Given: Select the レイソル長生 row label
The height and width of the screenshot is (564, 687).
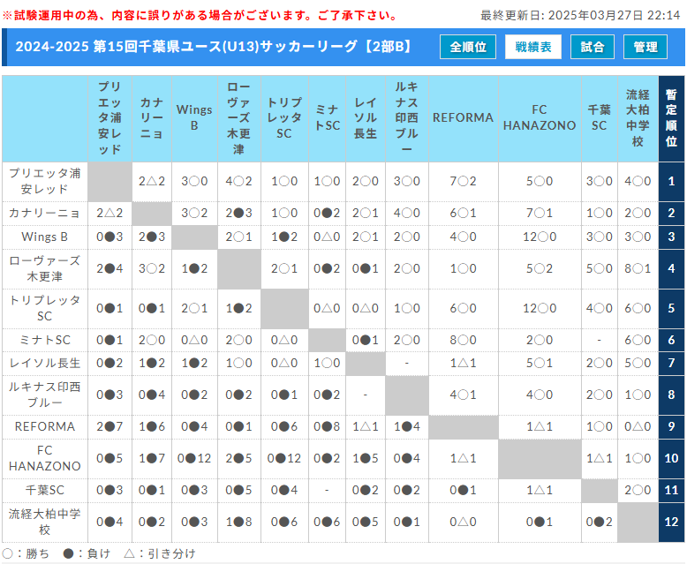Looking at the screenshot, I should coord(45,364).
